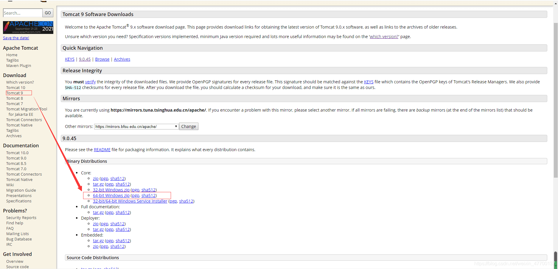Click the Browse link in Quick Navigation
Screen dimensions: 558x269
click(x=102, y=59)
